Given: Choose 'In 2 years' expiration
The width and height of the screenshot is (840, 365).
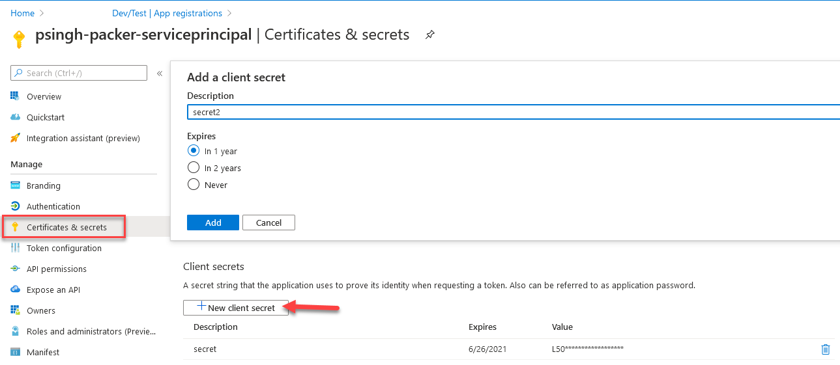Looking at the screenshot, I should pos(194,168).
